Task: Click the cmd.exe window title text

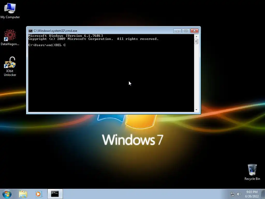Action: (55, 31)
